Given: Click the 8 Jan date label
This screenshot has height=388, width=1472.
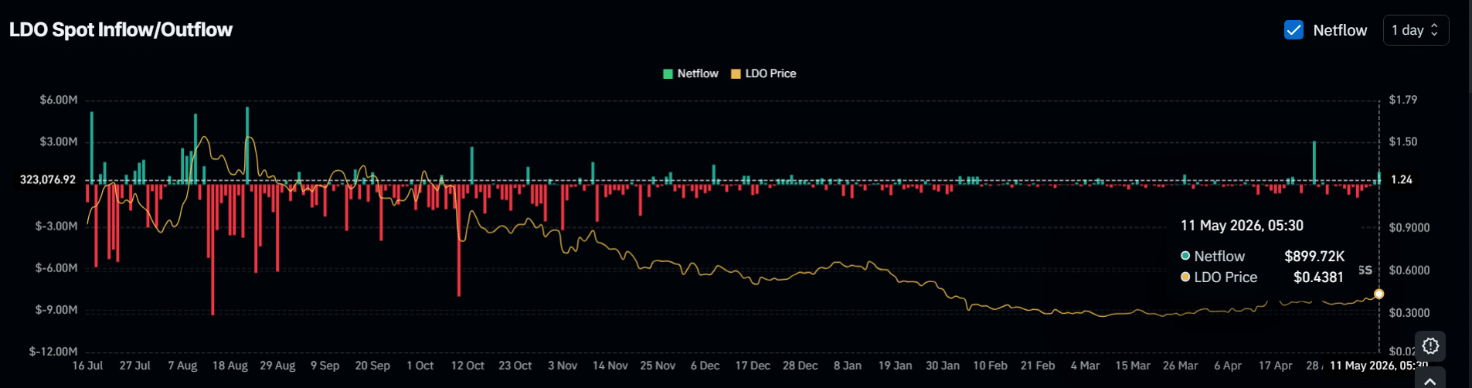Looking at the screenshot, I should (848, 366).
